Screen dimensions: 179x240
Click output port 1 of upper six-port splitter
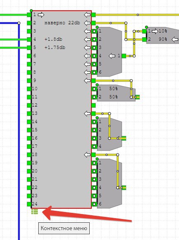pyautogui.click(x=124, y=56)
